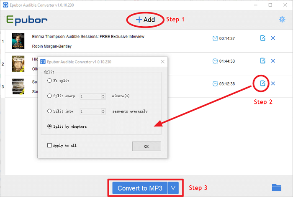The image size is (293, 197).
Task: Click the duration 00:14:37
Action: click(227, 38)
